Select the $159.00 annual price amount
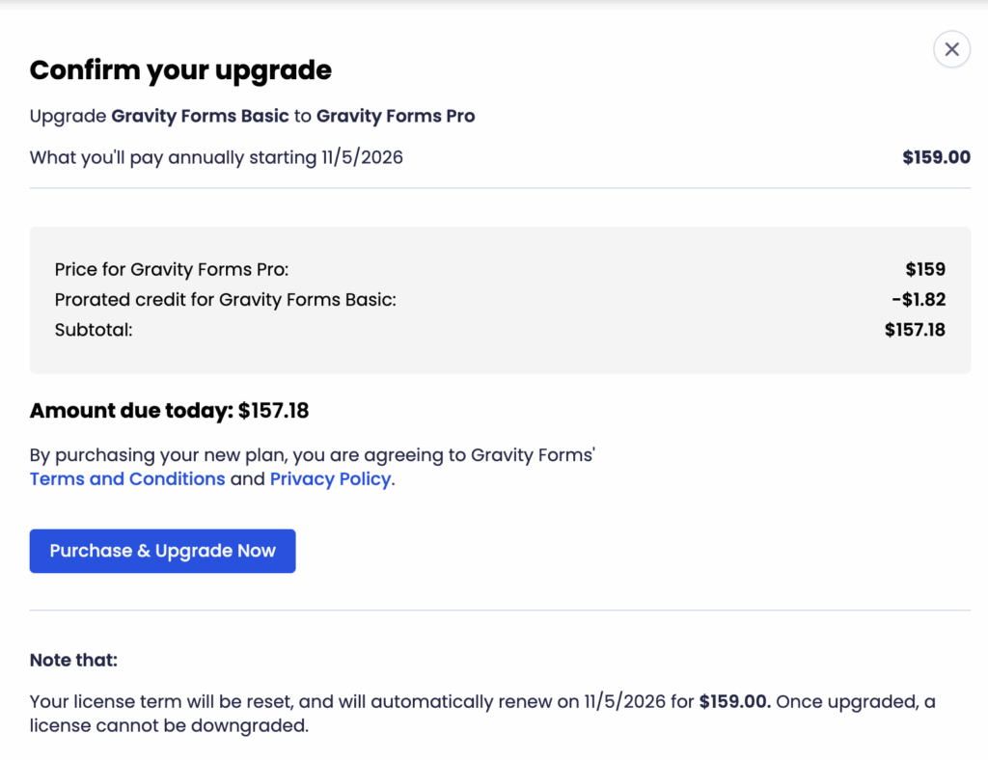The height and width of the screenshot is (760, 988). pyautogui.click(x=936, y=157)
